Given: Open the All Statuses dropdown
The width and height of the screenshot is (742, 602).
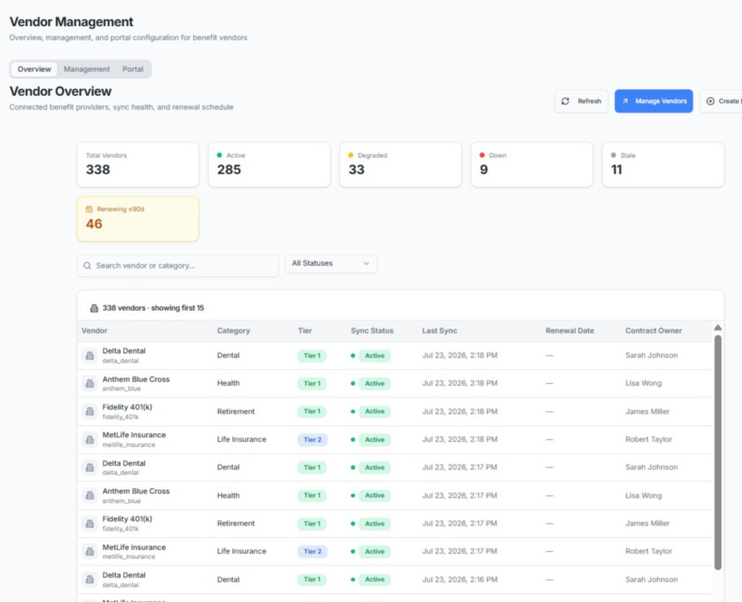Looking at the screenshot, I should click(331, 263).
